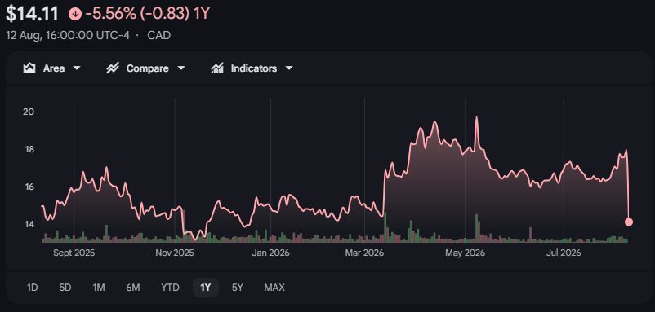Click the Indicators bar chart icon
The image size is (655, 312).
(x=216, y=68)
